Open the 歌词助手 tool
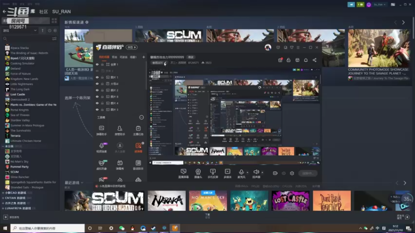This screenshot has width=415, height=233. 138,165
